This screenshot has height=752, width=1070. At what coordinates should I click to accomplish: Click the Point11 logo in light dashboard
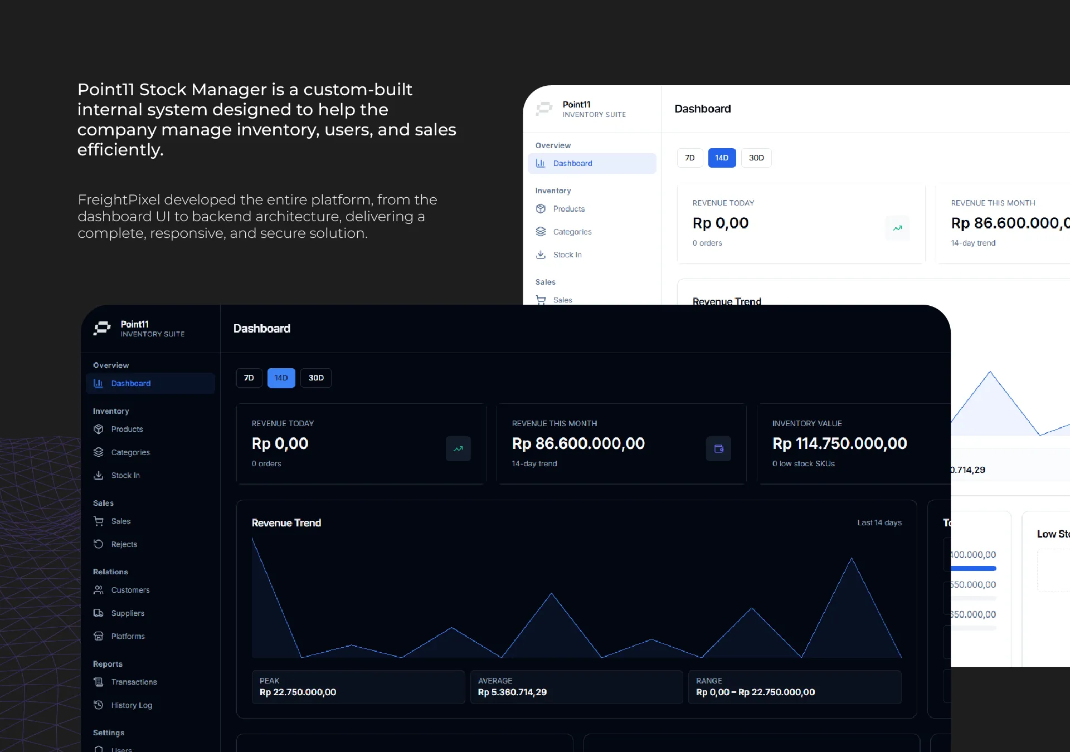point(544,109)
